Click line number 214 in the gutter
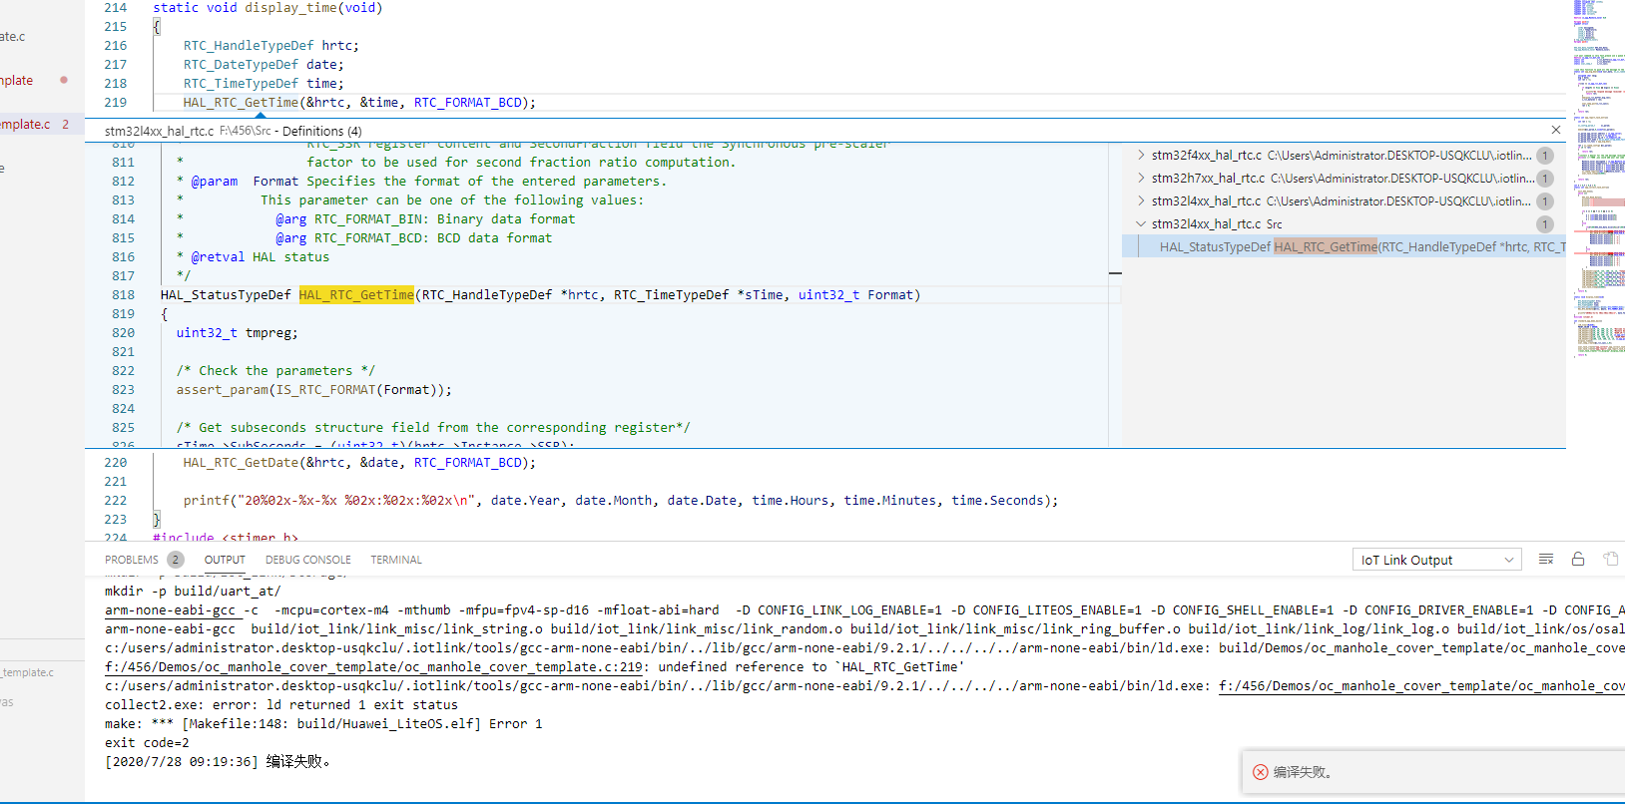Viewport: 1625px width, 804px height. 116,8
